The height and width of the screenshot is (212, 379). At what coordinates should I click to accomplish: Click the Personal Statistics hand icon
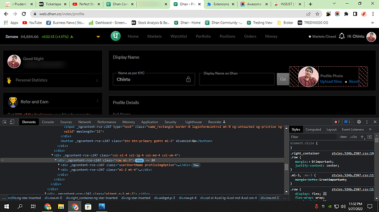click(9, 81)
